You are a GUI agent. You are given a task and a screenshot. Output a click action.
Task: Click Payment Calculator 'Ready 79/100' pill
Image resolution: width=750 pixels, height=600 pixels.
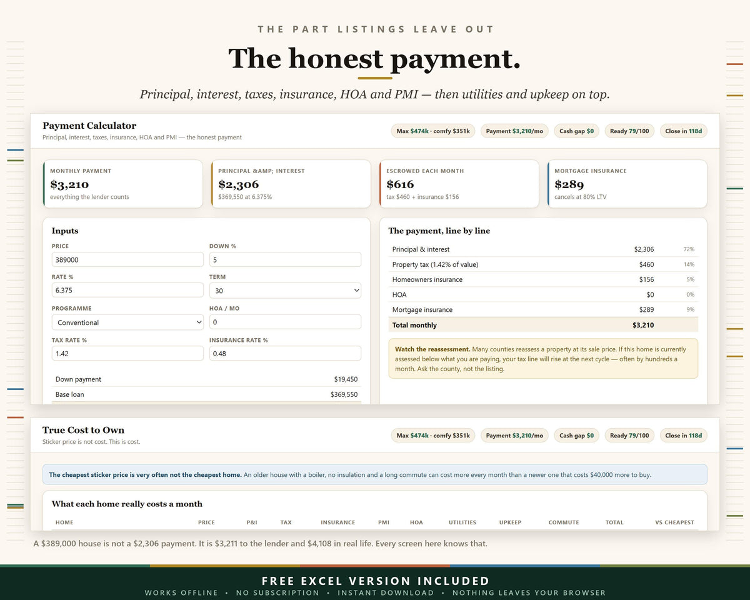pos(629,131)
